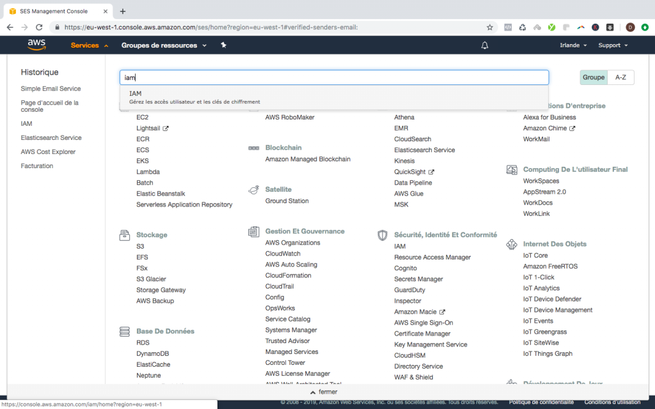Viewport: 655px width, 409px height.
Task: Click the Stockage category icon
Action: 125,235
